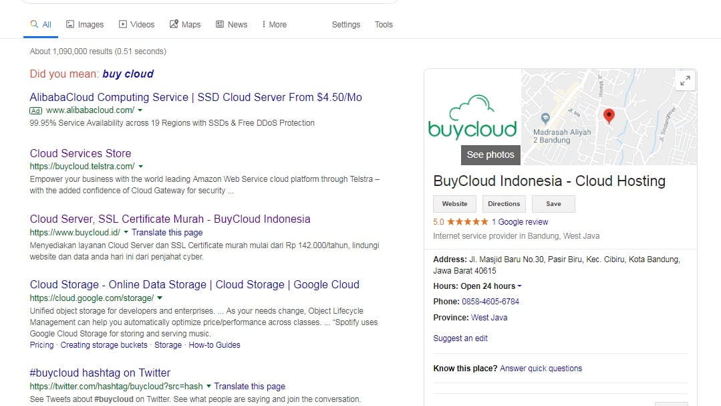Translate the Twitter hashtag result page
Viewport: 721px width, 406px height.
pyautogui.click(x=250, y=386)
